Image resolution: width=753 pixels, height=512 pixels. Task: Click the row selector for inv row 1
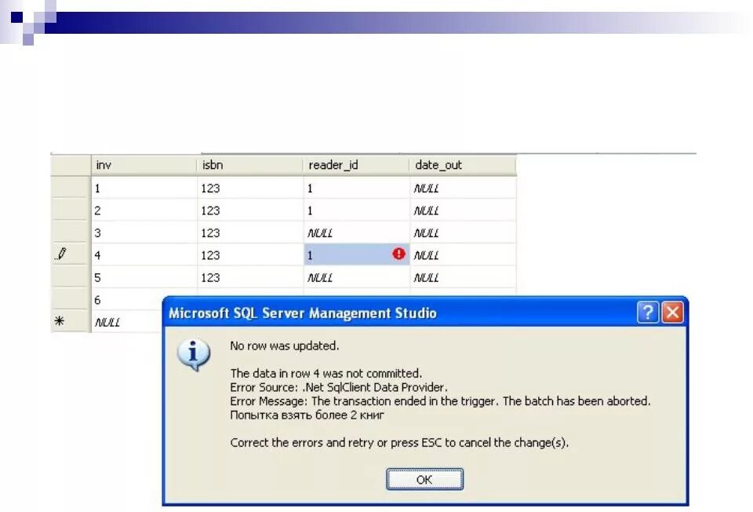[71, 188]
